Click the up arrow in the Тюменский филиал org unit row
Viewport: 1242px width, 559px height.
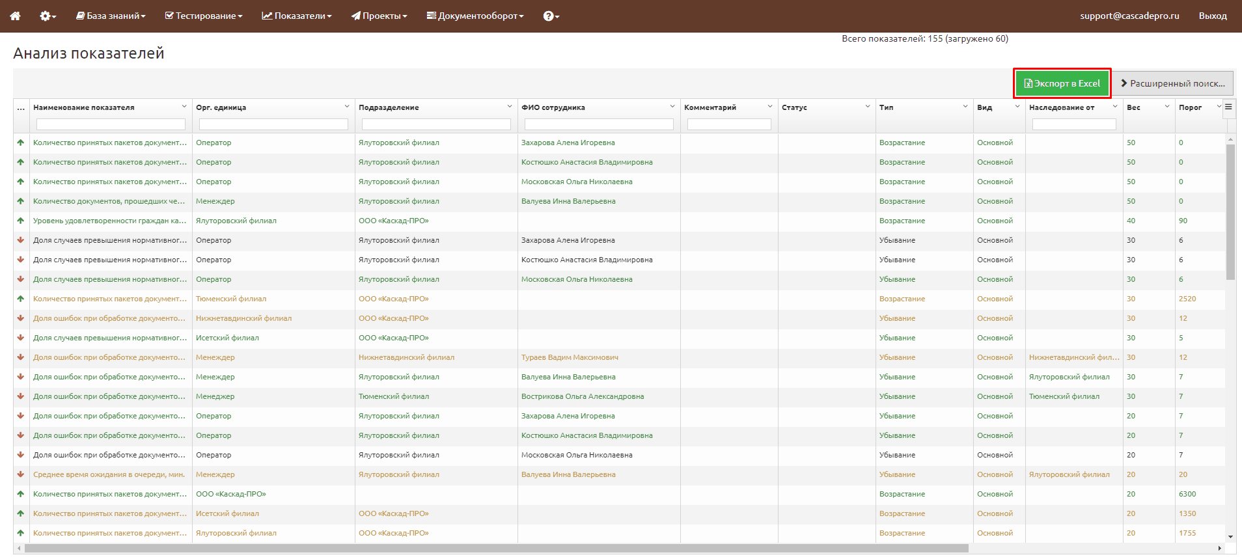[x=21, y=299]
